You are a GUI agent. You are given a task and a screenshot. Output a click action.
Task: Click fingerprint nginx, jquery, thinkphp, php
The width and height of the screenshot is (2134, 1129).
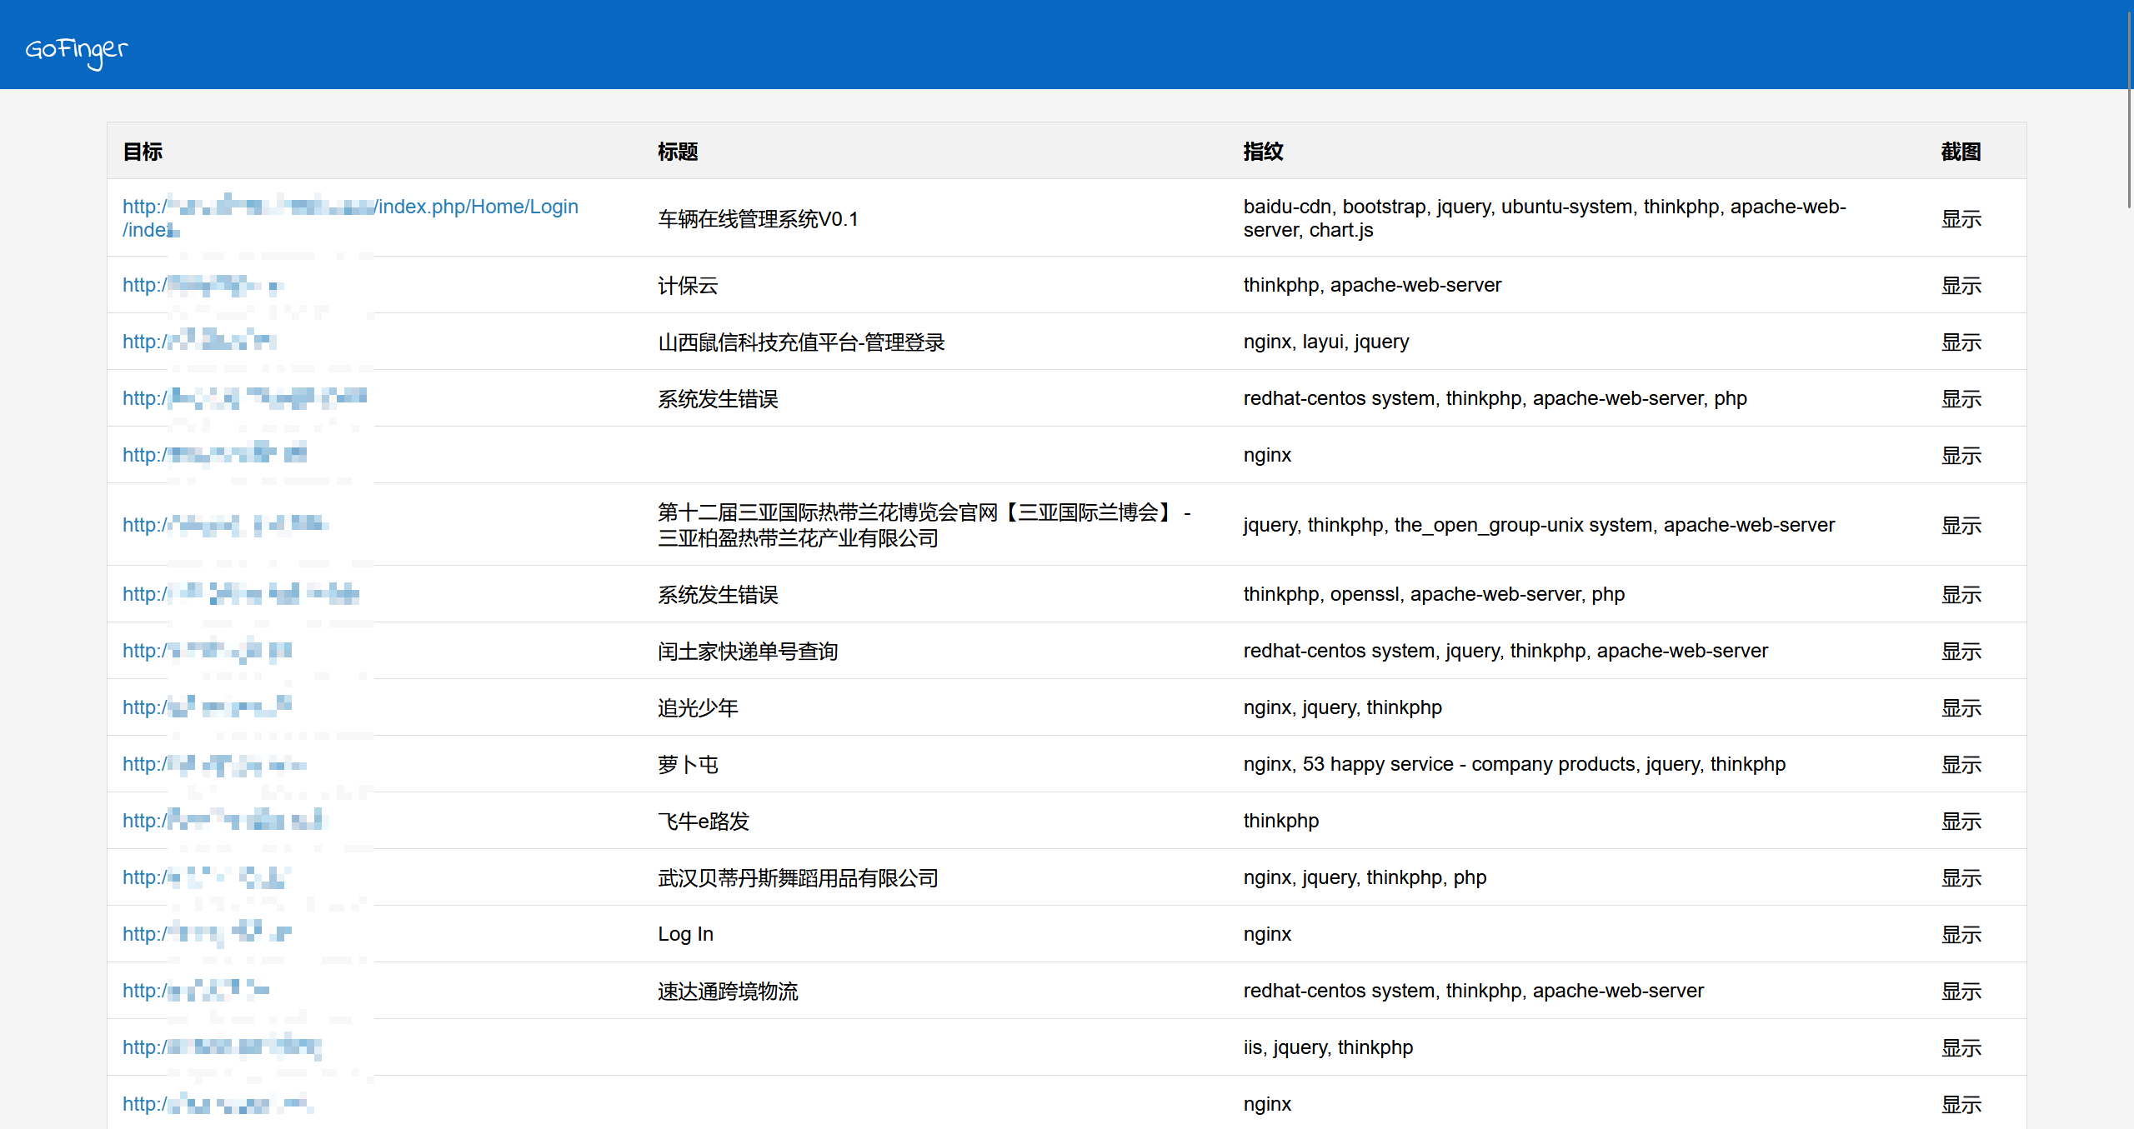click(1365, 877)
